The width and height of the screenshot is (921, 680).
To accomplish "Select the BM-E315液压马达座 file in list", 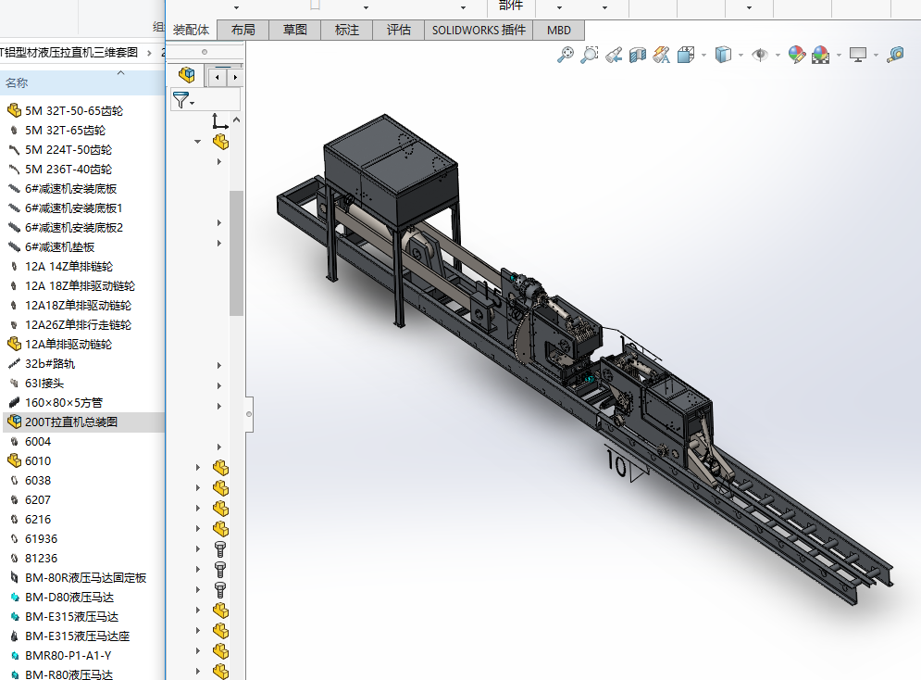I will click(x=77, y=636).
